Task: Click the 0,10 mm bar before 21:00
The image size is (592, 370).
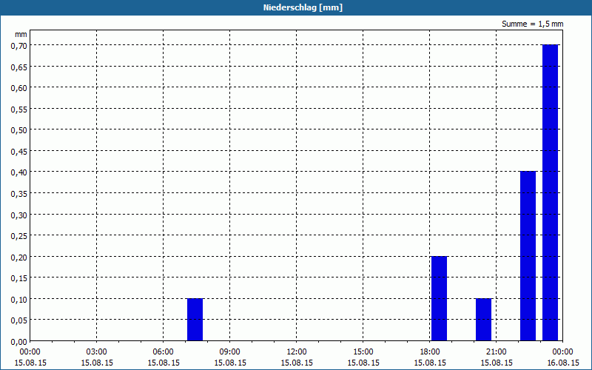Action: click(484, 320)
